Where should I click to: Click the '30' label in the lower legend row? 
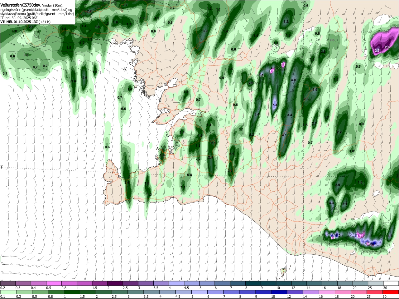click(385, 297)
